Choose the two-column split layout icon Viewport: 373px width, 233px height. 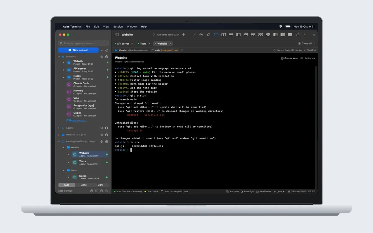pos(223,34)
